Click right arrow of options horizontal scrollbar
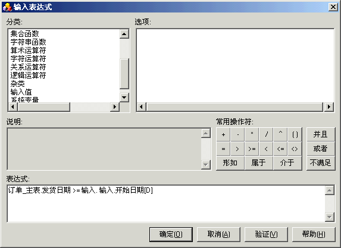This screenshot has width=341, height=248. (329, 106)
